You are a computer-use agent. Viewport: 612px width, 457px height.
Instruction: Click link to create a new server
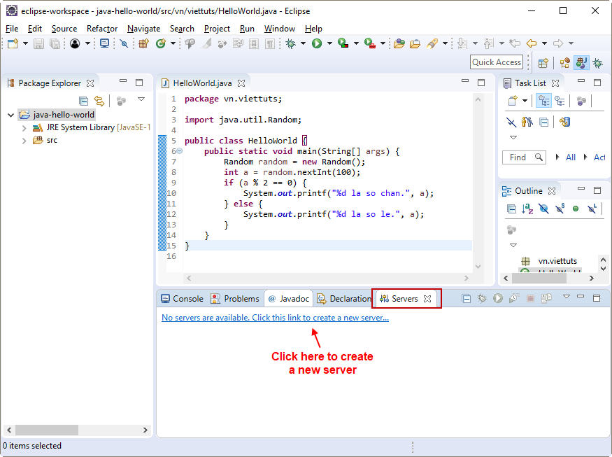[275, 318]
